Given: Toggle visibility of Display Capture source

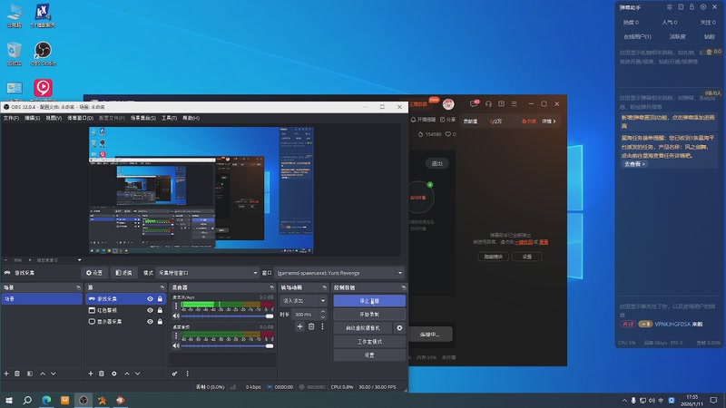Looking at the screenshot, I should tap(150, 322).
